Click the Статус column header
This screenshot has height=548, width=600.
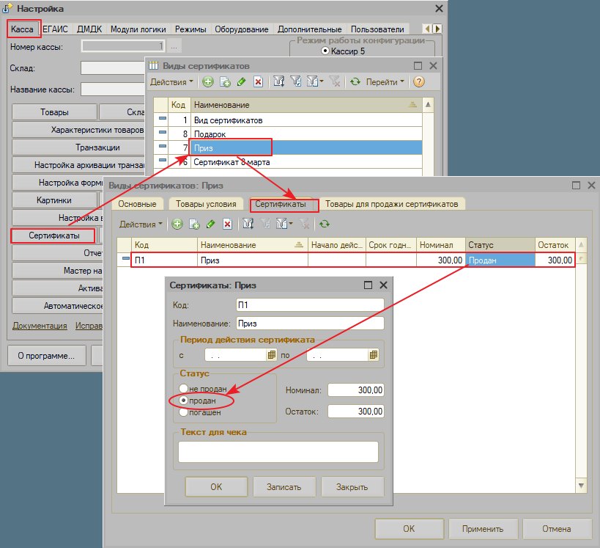[x=500, y=245]
